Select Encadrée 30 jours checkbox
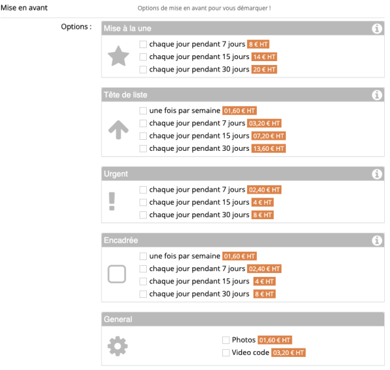Viewport: 390px width, 370px height. click(x=143, y=294)
